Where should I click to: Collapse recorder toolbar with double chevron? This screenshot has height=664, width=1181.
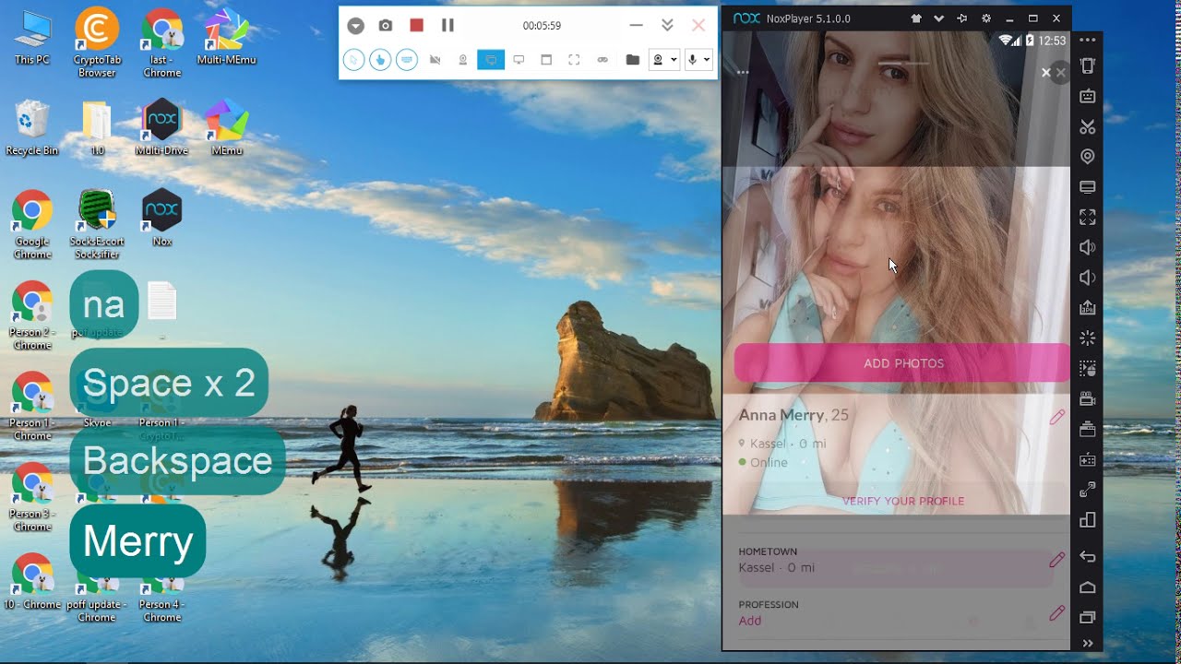click(668, 26)
